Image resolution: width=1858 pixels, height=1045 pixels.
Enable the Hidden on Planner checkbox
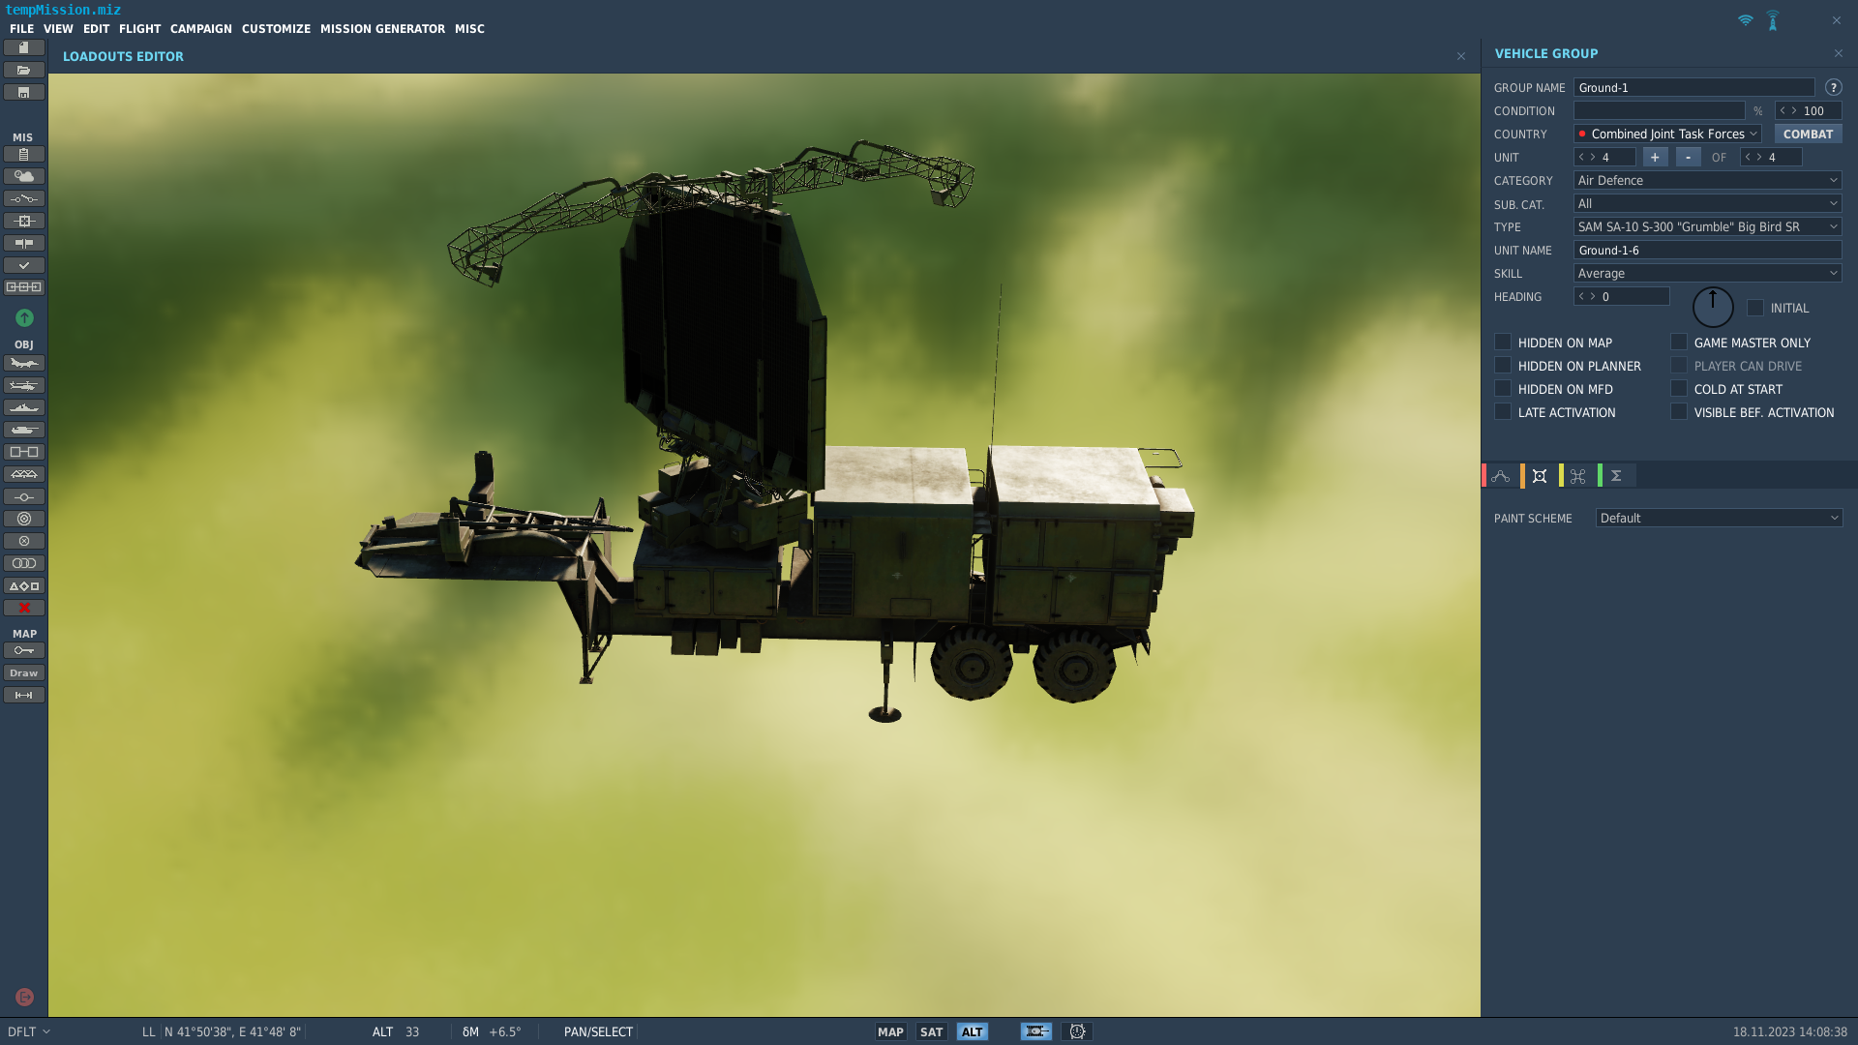point(1503,365)
